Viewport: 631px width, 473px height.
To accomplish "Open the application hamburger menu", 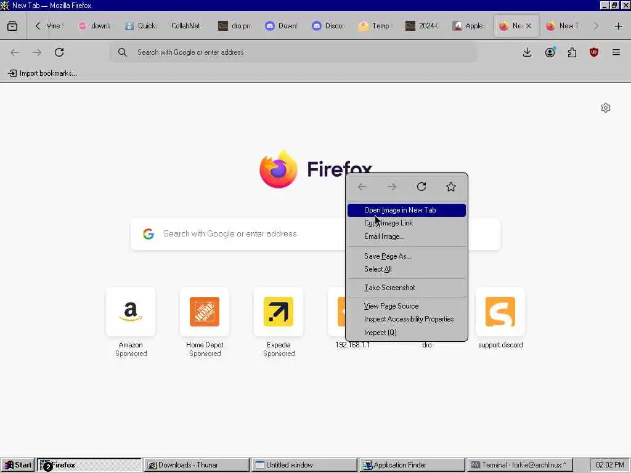I will pyautogui.click(x=616, y=52).
